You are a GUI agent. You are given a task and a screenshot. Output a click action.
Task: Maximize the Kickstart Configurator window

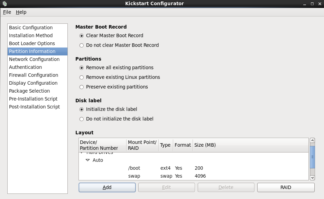tap(312, 4)
